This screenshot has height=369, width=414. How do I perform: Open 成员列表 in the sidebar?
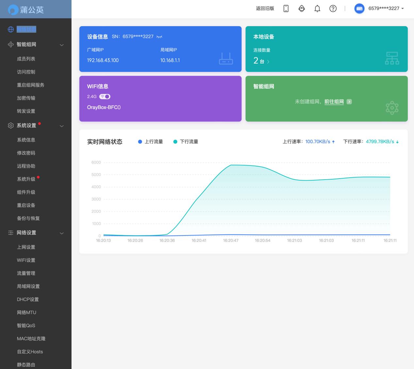[x=26, y=59]
